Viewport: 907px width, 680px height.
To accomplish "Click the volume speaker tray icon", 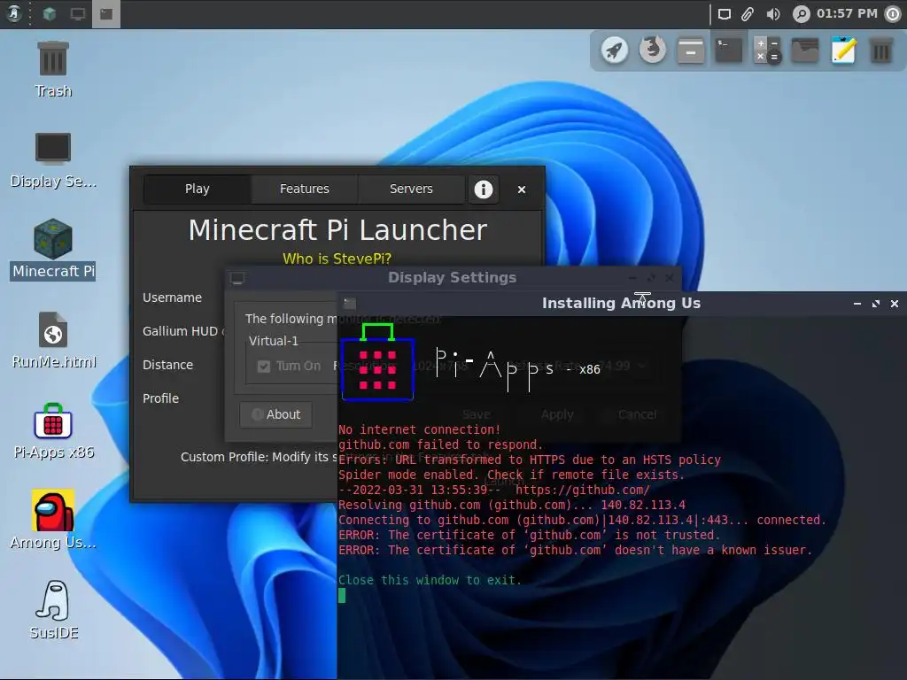I will (x=772, y=14).
